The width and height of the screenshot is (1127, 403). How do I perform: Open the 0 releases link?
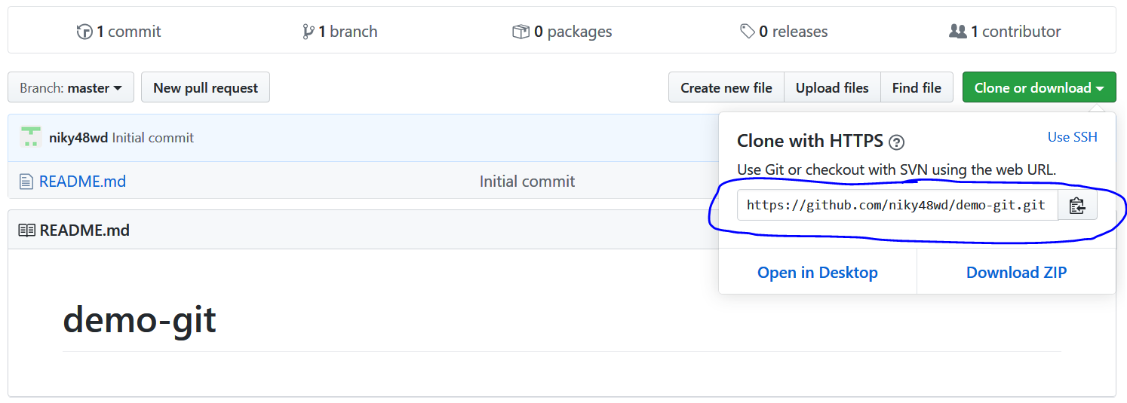[784, 32]
